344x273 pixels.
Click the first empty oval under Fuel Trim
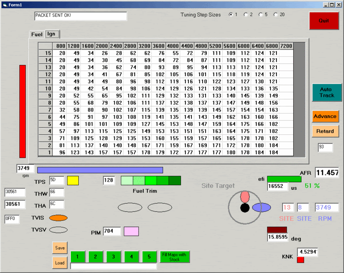pos(130,208)
